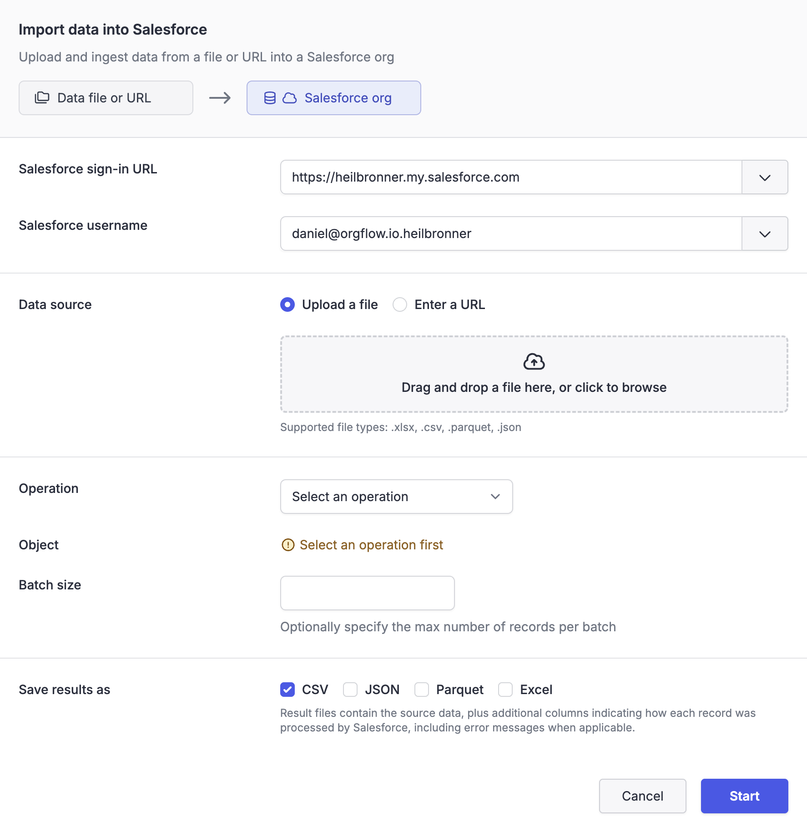Switch to the Data file or URL step
Viewport: 807px width, 832px height.
click(x=106, y=98)
